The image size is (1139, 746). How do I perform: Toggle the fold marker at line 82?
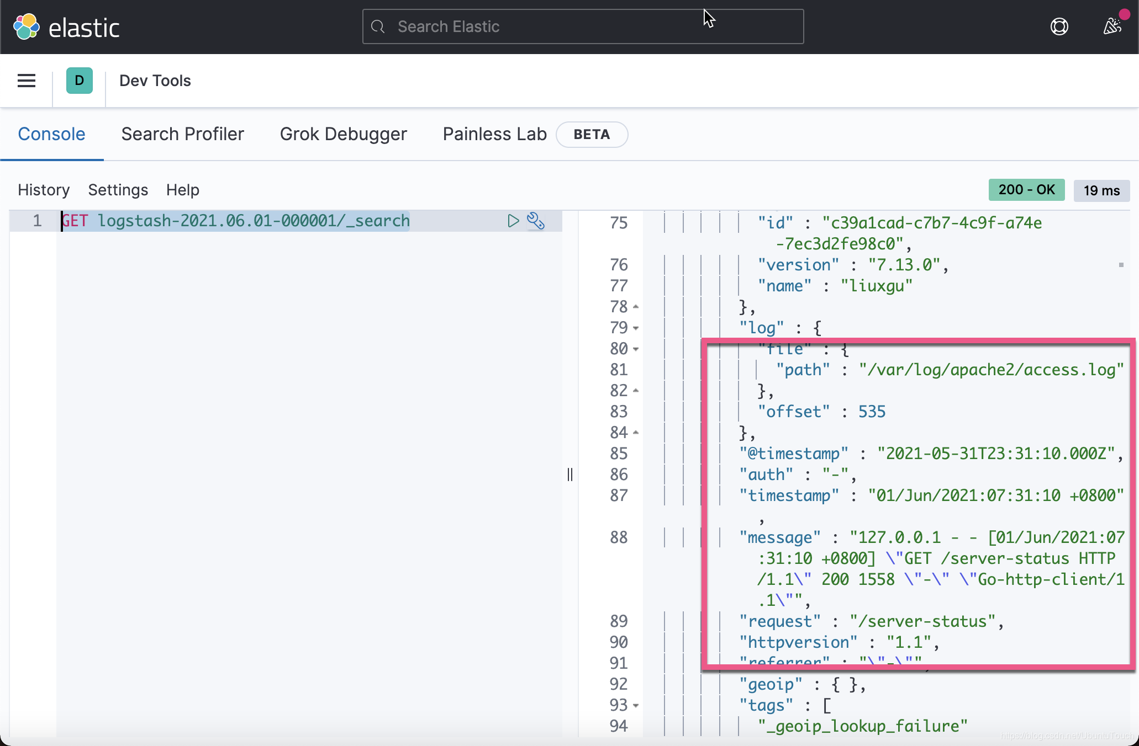pyautogui.click(x=636, y=391)
